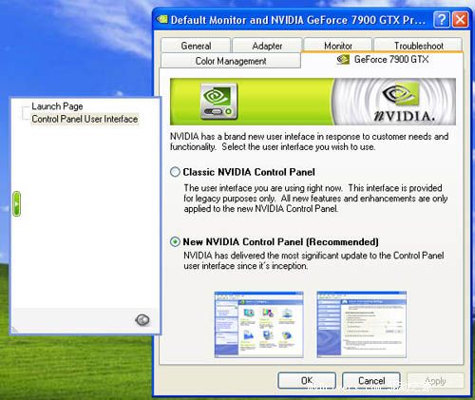This screenshot has width=475, height=400.
Task: Click the NVIDIA icon on GeForce tab
Action: [x=343, y=59]
